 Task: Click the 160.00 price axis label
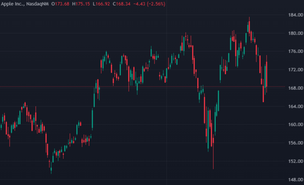point(296,124)
